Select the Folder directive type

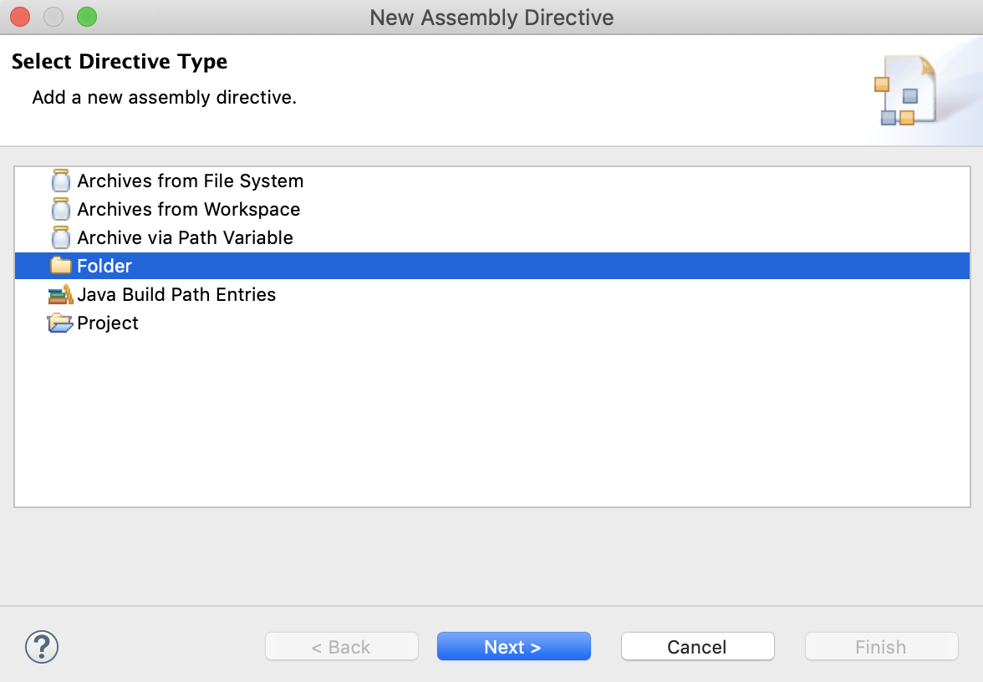(104, 266)
